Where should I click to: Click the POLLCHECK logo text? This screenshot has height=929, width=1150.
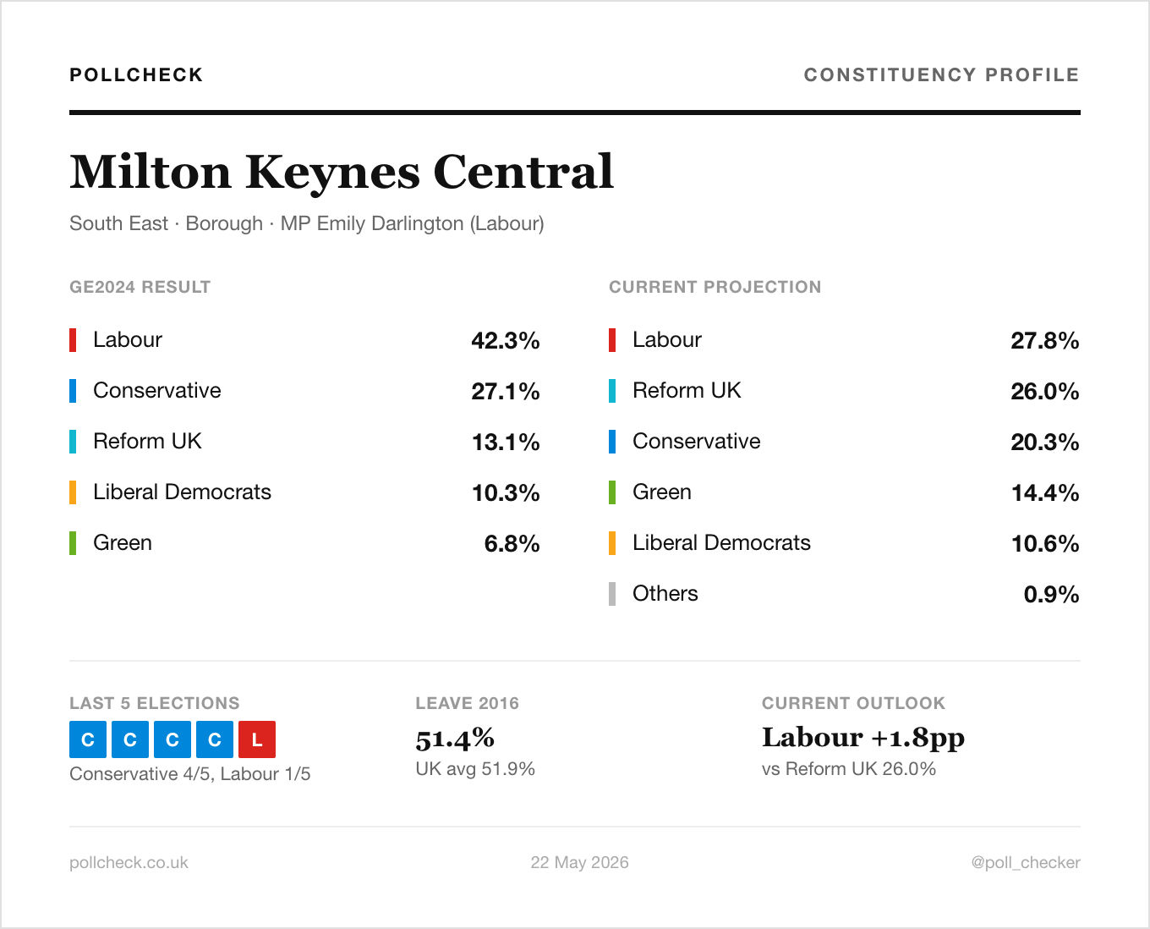(136, 74)
